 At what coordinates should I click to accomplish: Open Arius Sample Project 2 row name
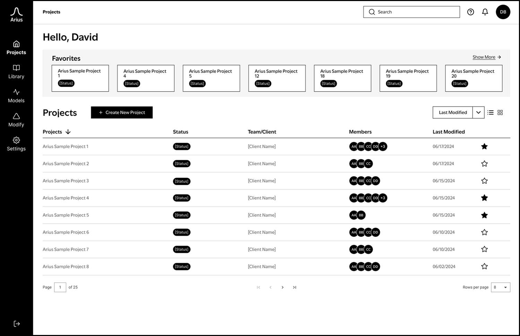[66, 164]
